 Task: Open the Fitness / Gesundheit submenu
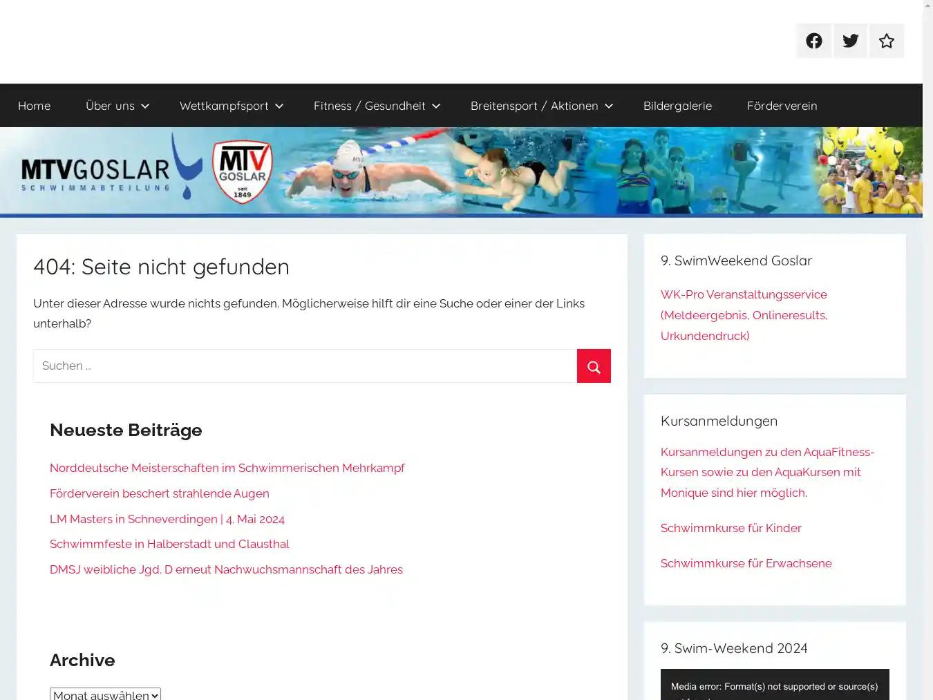click(375, 105)
